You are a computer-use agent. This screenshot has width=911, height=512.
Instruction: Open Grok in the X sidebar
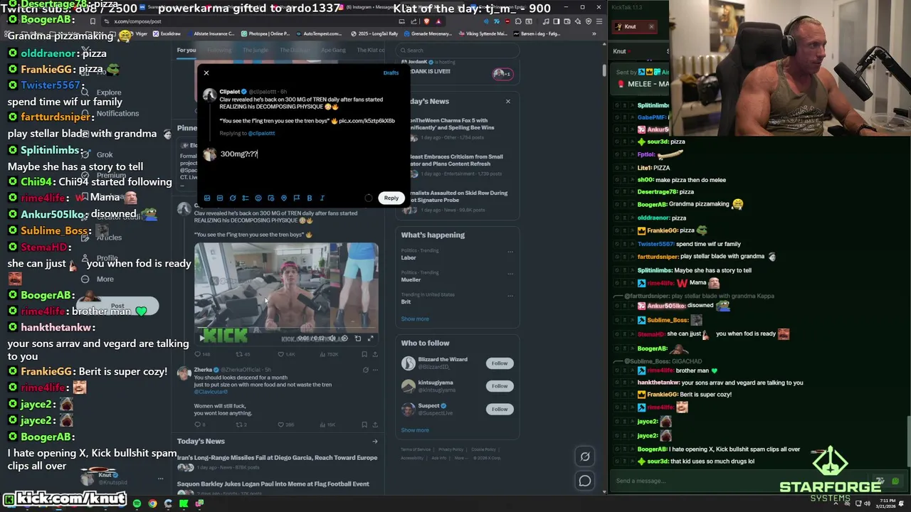coord(98,154)
